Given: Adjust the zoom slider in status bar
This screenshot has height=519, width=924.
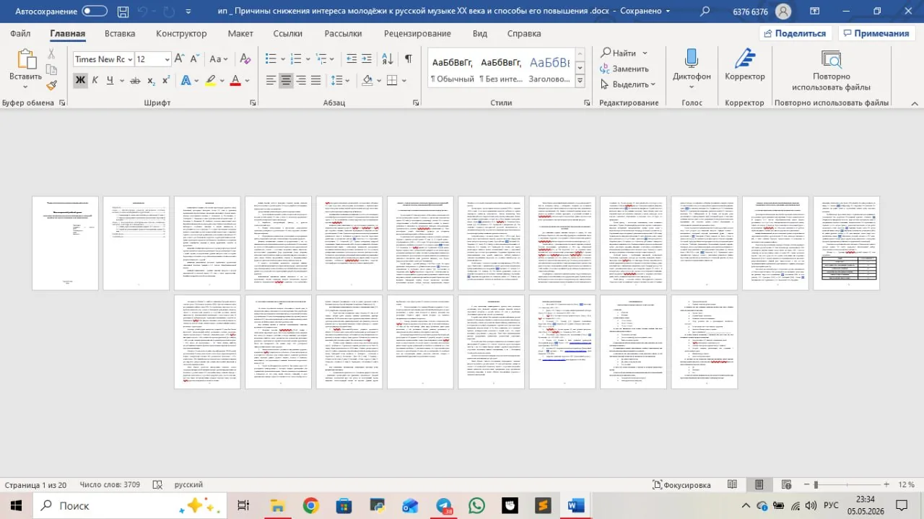Looking at the screenshot, I should 815,485.
